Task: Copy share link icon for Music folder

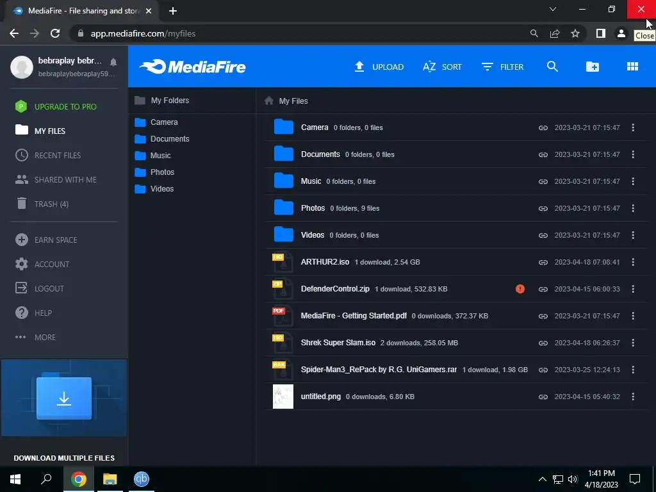Action: (543, 181)
